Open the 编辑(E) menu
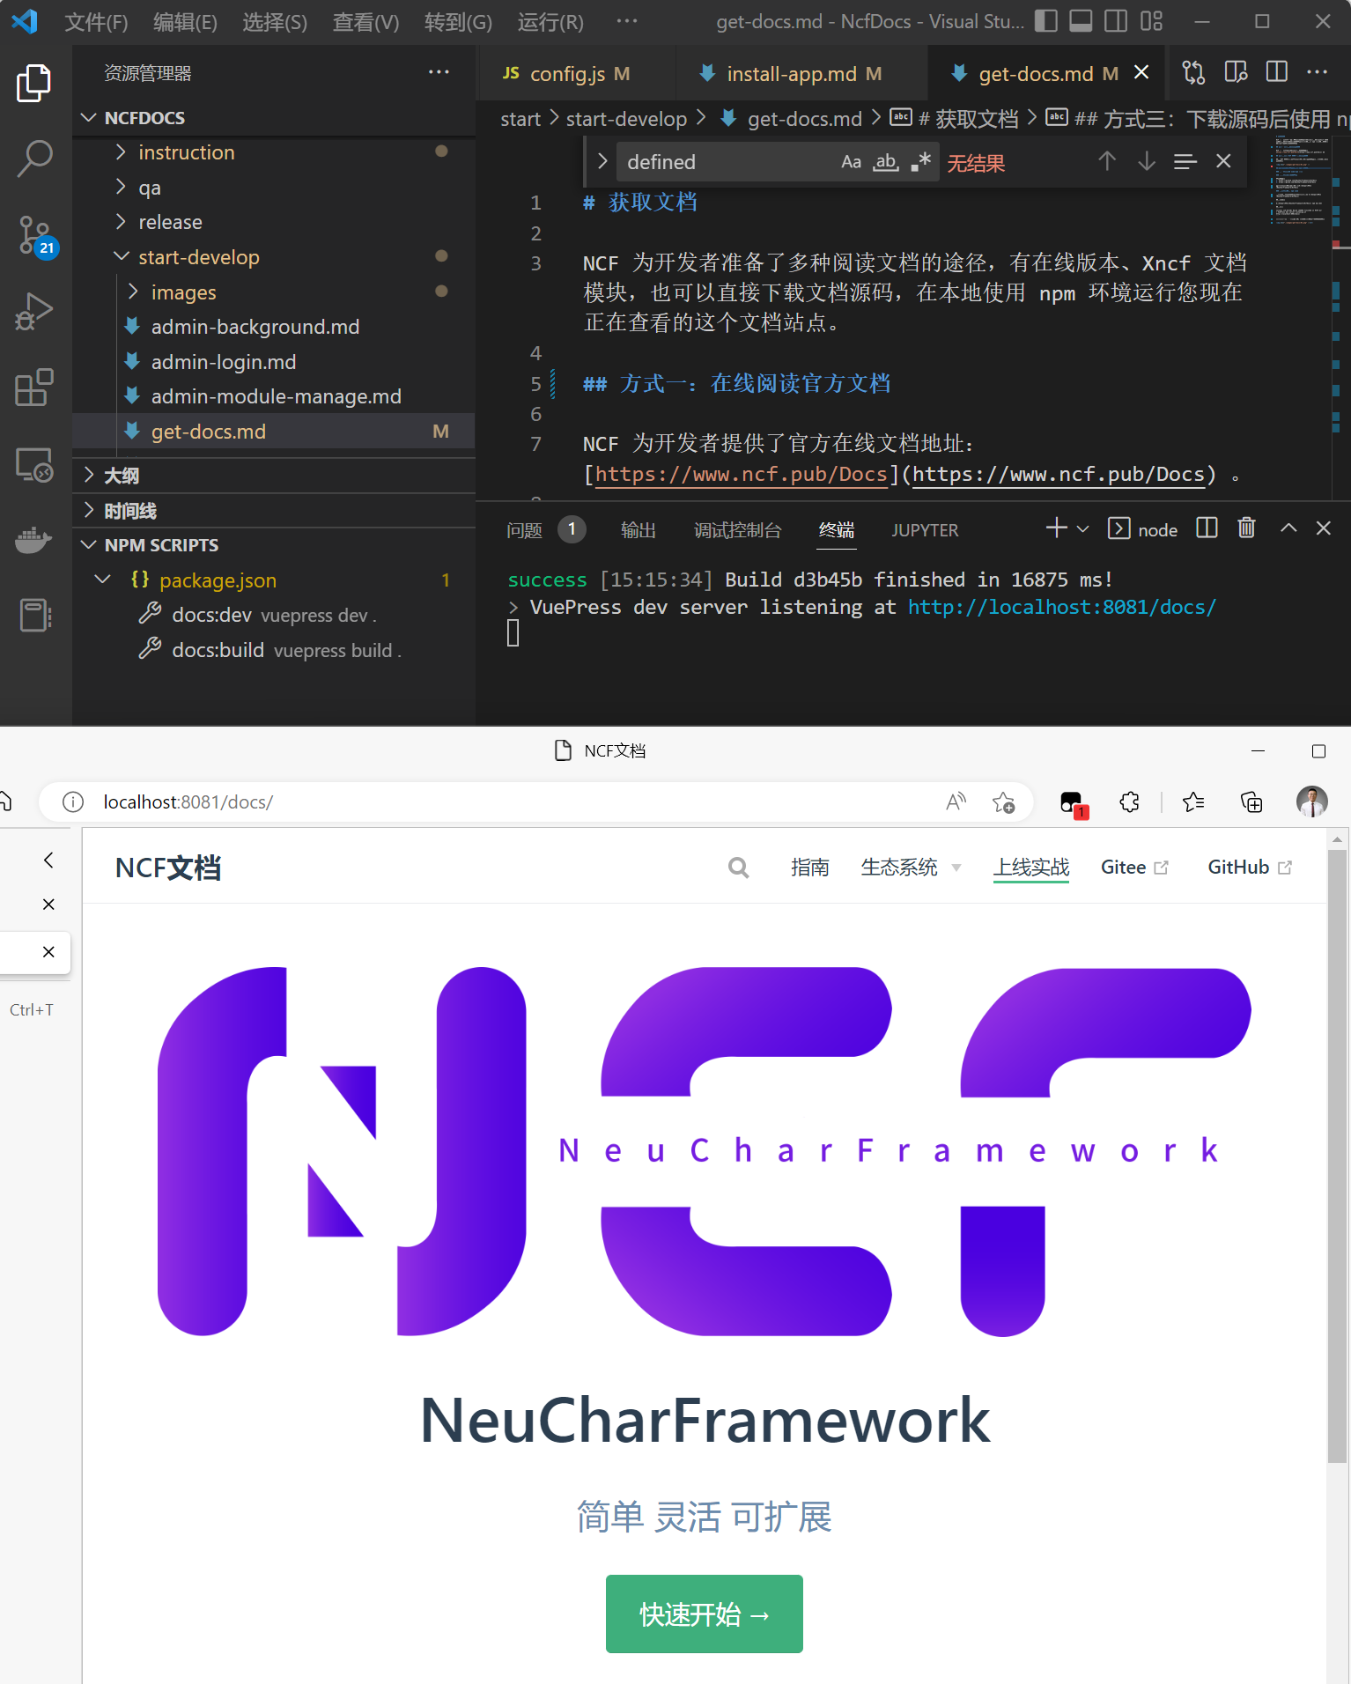 tap(185, 22)
